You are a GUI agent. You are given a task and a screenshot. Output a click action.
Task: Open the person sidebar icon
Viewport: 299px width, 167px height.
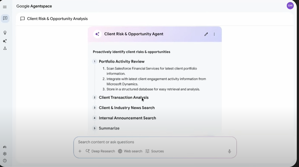(x=5, y=48)
